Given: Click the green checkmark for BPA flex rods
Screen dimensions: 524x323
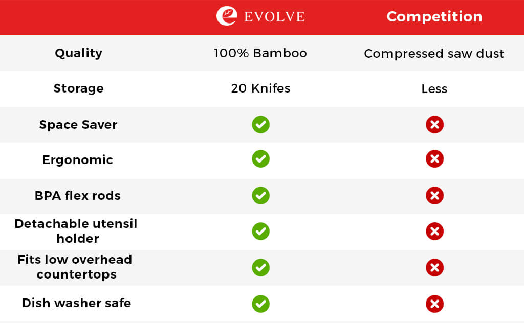Looking at the screenshot, I should click(x=260, y=195).
